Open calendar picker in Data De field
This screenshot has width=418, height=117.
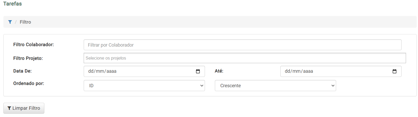pyautogui.click(x=198, y=71)
